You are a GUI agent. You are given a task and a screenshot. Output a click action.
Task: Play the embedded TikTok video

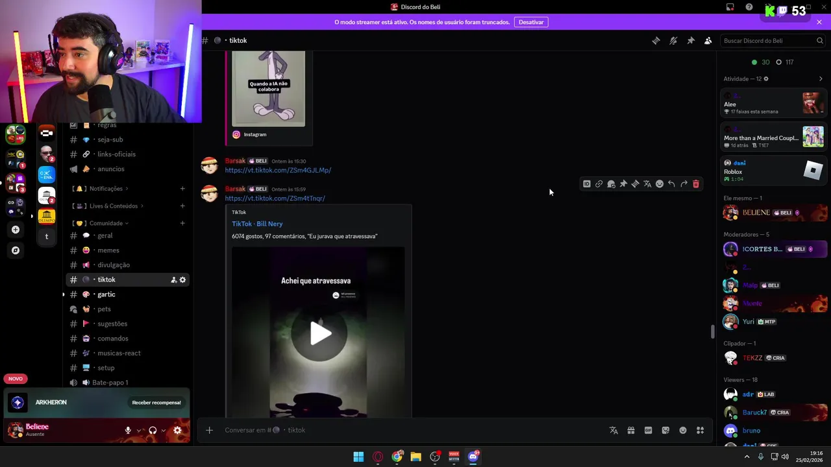tap(319, 333)
